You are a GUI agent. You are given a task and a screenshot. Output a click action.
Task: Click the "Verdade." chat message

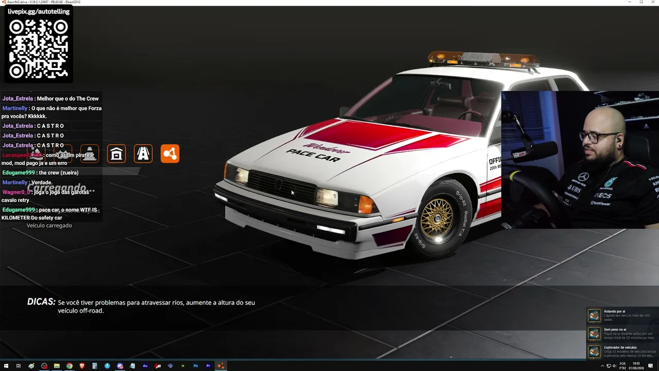pos(27,182)
